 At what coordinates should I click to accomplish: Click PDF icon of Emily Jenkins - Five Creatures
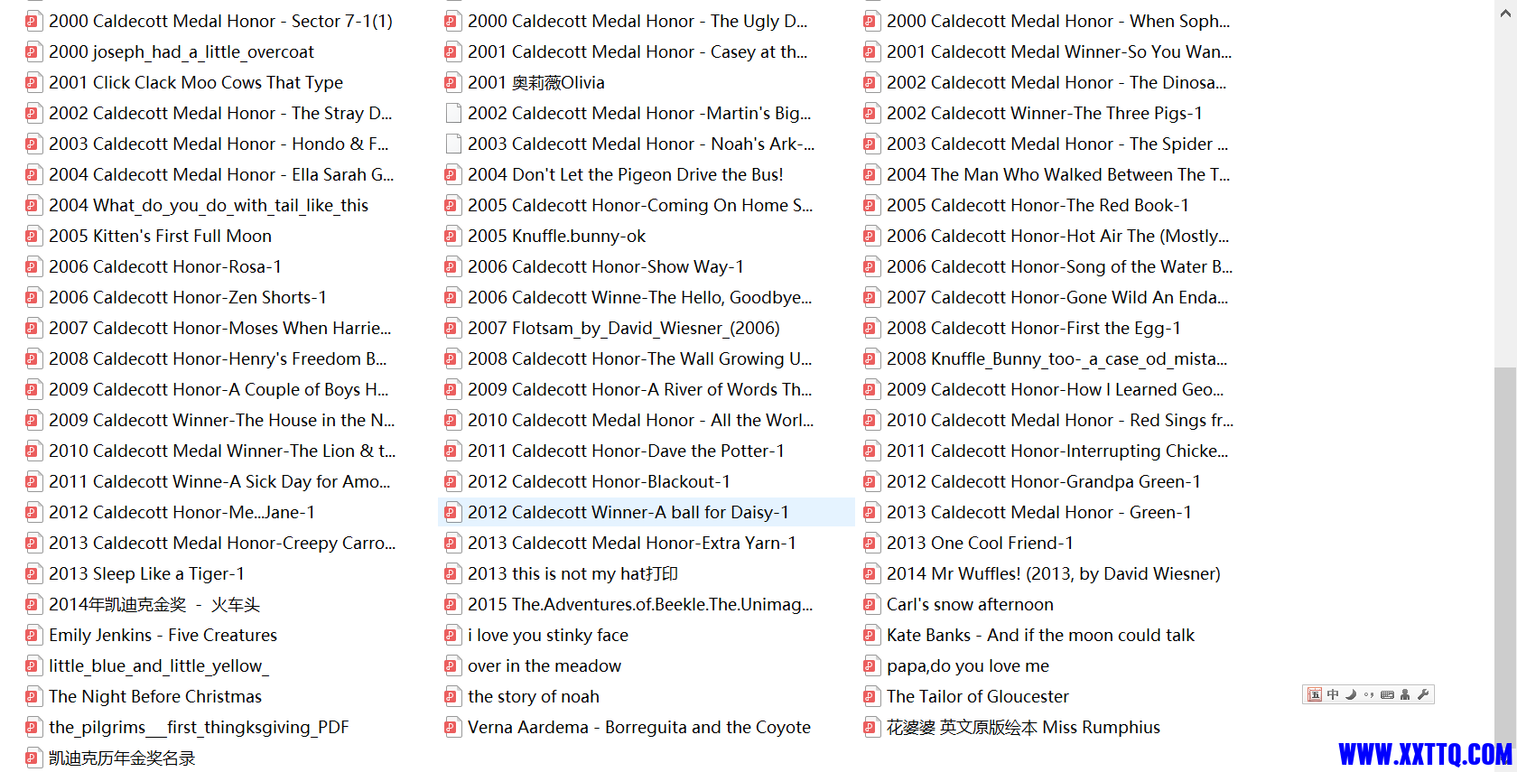tap(33, 635)
